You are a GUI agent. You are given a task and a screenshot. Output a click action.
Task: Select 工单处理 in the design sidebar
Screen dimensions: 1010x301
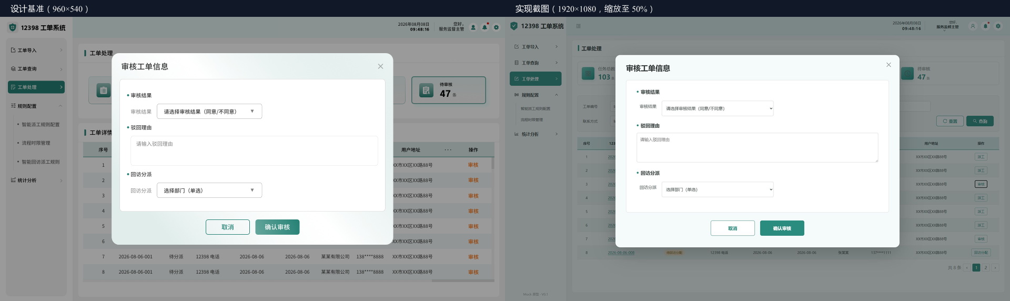coord(36,87)
